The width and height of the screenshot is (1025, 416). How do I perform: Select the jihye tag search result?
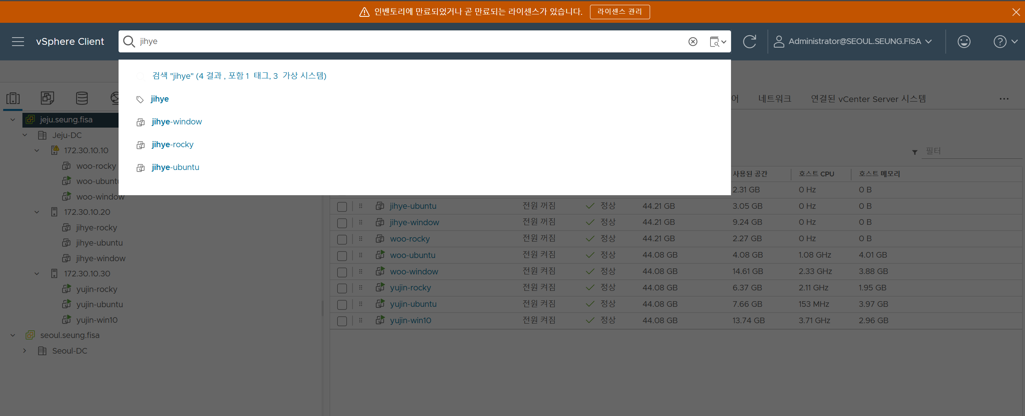(x=159, y=99)
